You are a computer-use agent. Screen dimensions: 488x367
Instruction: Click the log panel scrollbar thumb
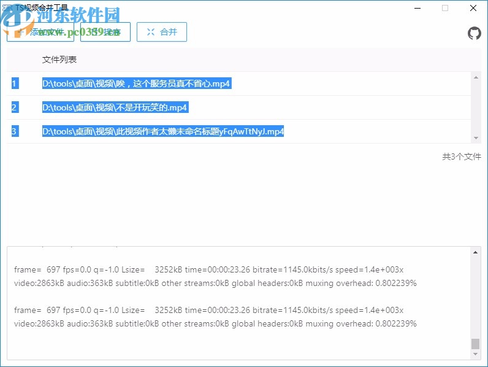pyautogui.click(x=475, y=344)
